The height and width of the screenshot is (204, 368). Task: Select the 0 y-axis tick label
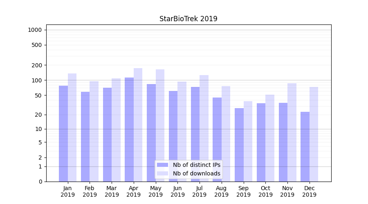click(40, 182)
